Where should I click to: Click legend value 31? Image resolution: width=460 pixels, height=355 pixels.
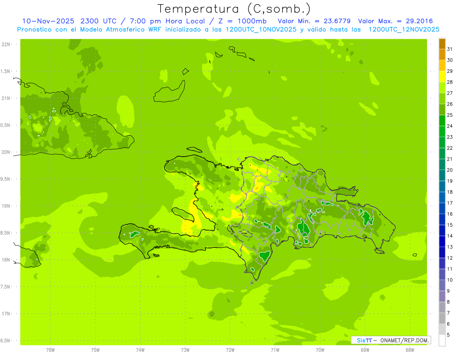click(x=450, y=49)
